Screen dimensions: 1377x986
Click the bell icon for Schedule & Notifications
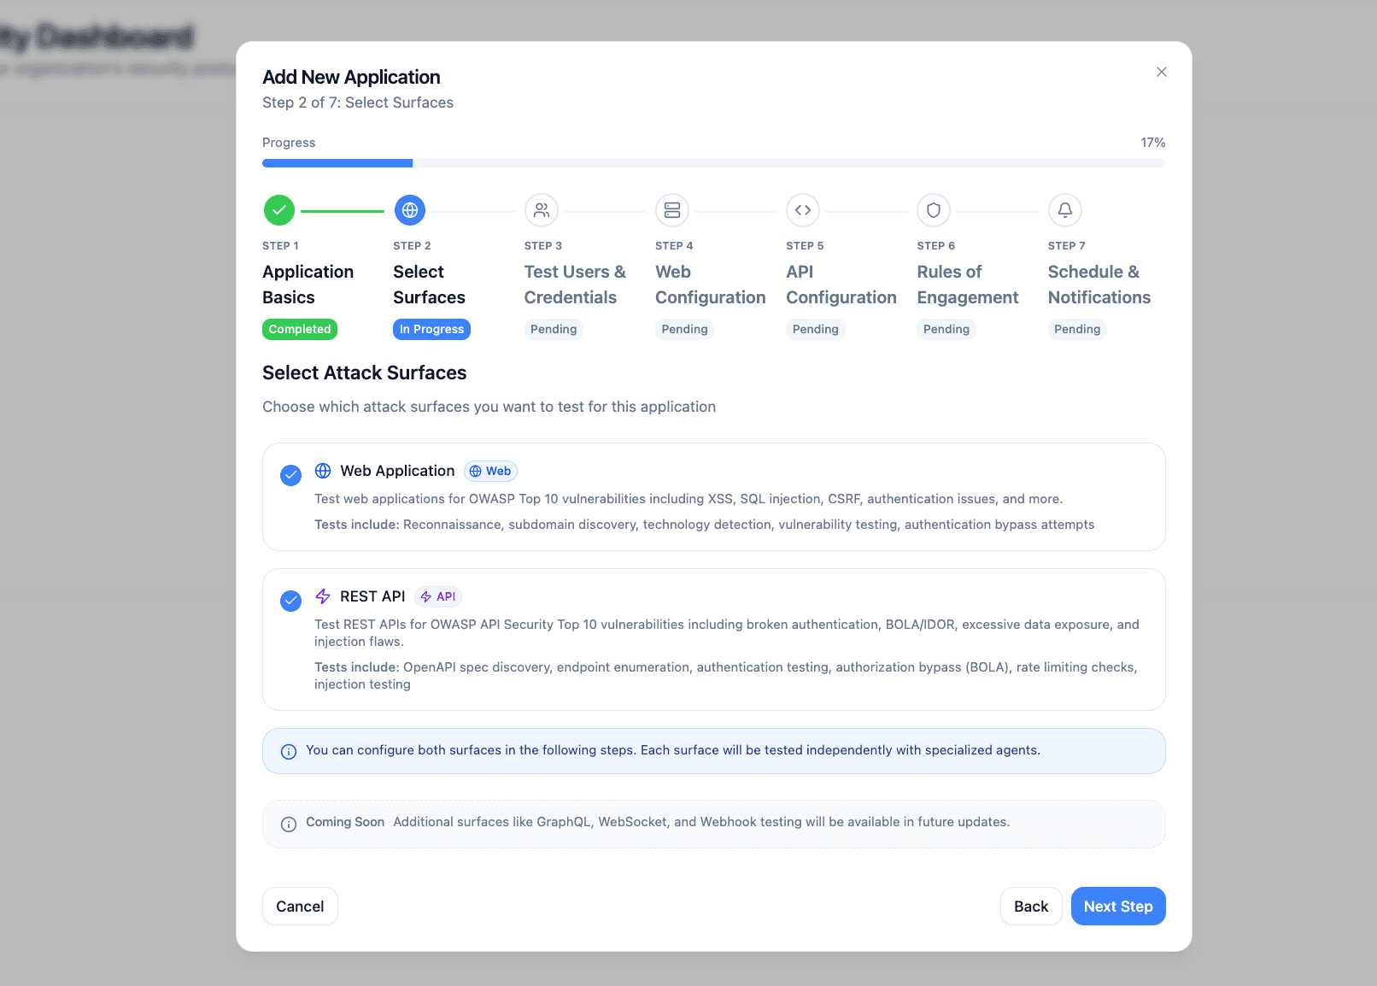click(1065, 210)
